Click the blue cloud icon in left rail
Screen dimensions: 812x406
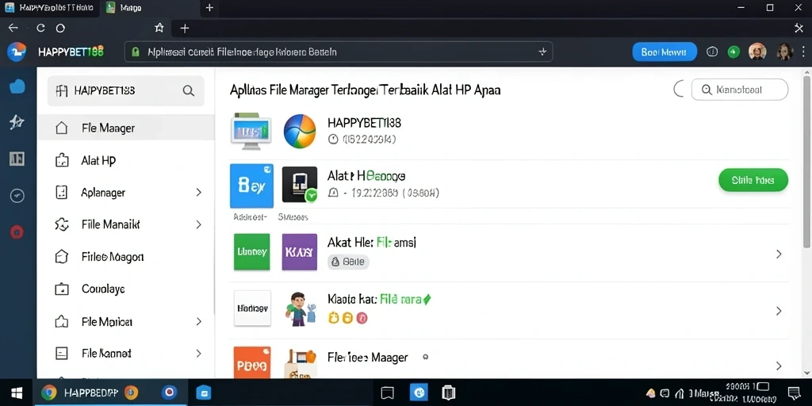click(17, 86)
